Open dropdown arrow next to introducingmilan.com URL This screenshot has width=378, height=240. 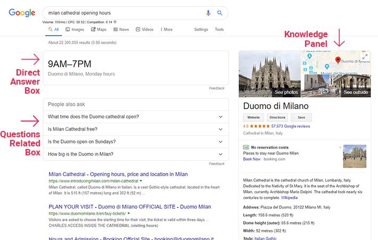pyautogui.click(x=141, y=181)
